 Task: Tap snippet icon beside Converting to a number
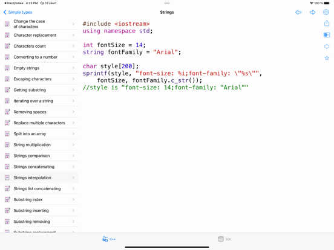click(x=7, y=57)
